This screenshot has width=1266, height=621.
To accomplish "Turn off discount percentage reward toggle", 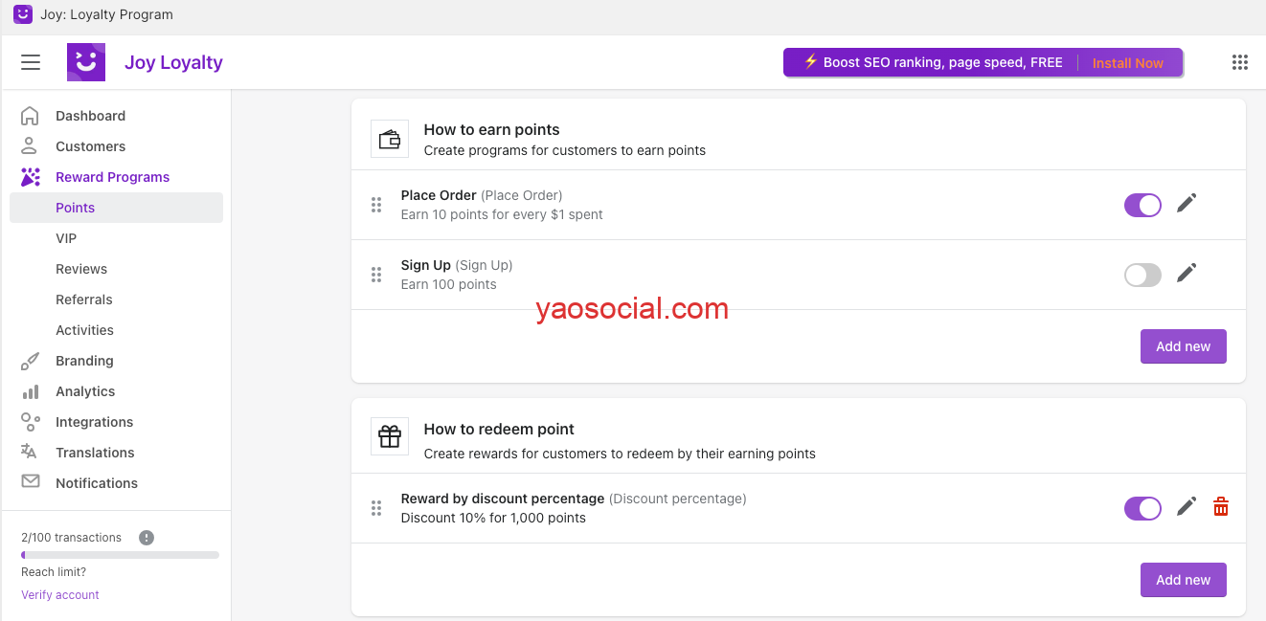I will point(1142,508).
